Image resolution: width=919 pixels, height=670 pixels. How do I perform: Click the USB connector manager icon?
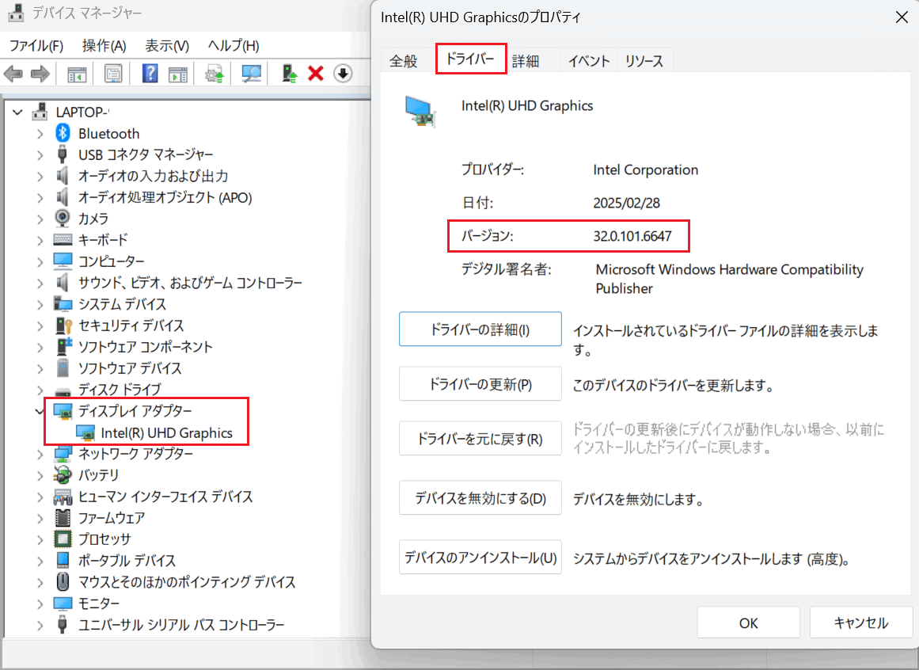tap(62, 154)
